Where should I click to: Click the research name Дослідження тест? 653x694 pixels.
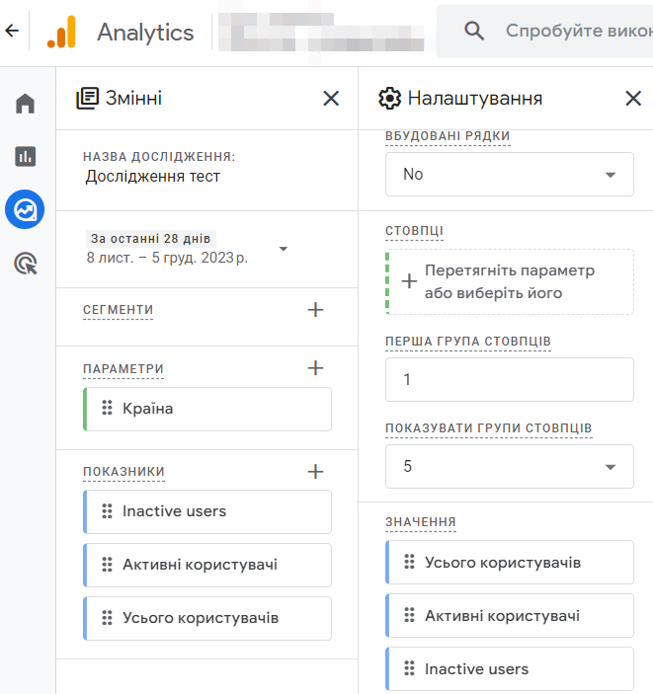(153, 177)
